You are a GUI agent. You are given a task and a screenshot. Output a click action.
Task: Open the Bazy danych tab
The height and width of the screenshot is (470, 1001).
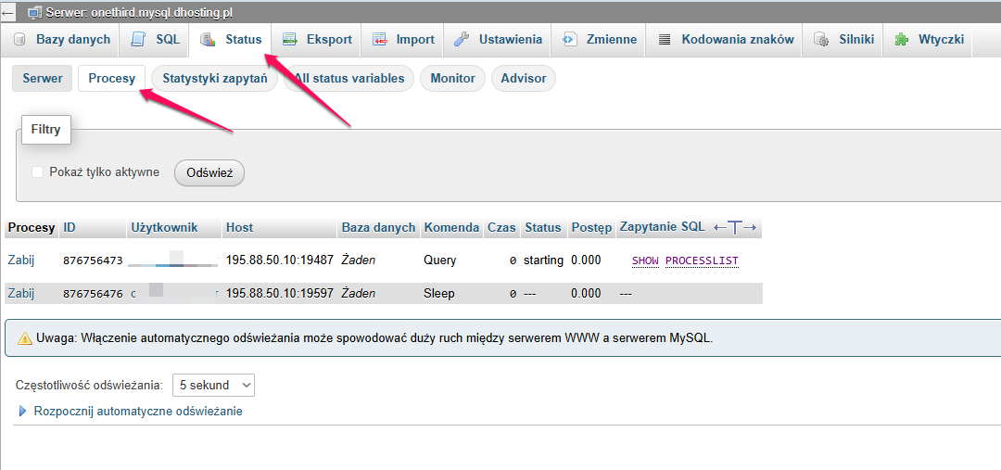[x=65, y=40]
